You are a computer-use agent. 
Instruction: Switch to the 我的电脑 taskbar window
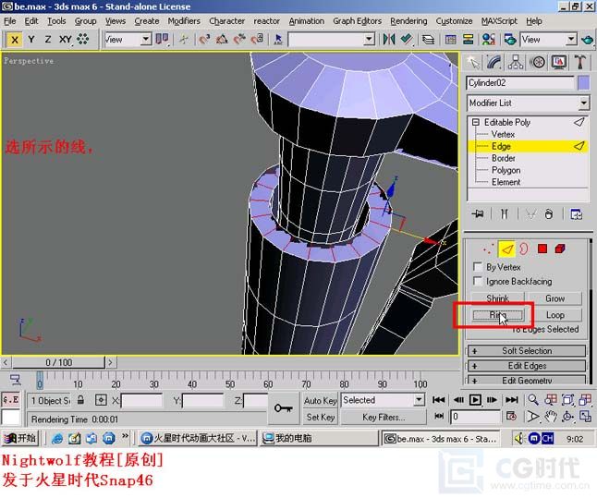point(320,438)
